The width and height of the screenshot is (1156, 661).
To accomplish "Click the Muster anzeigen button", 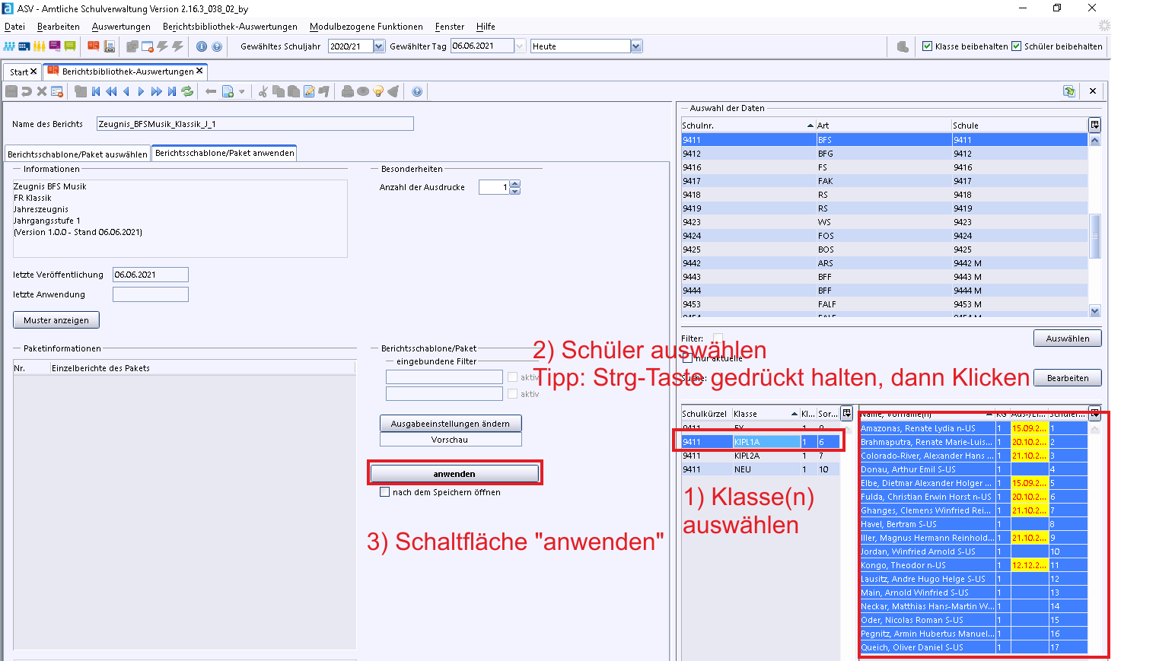I will [56, 320].
